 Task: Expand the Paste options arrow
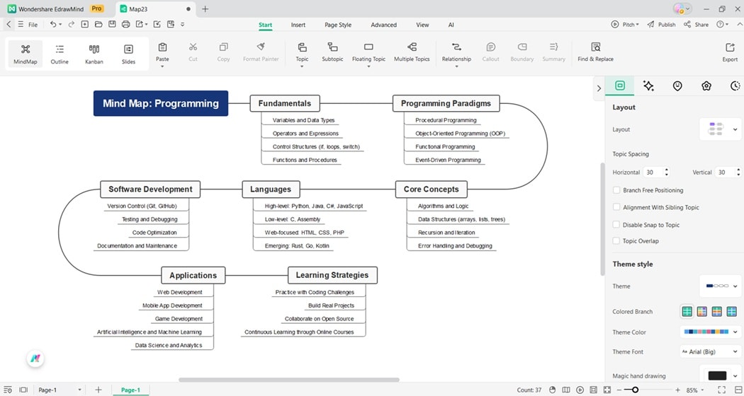pos(162,66)
